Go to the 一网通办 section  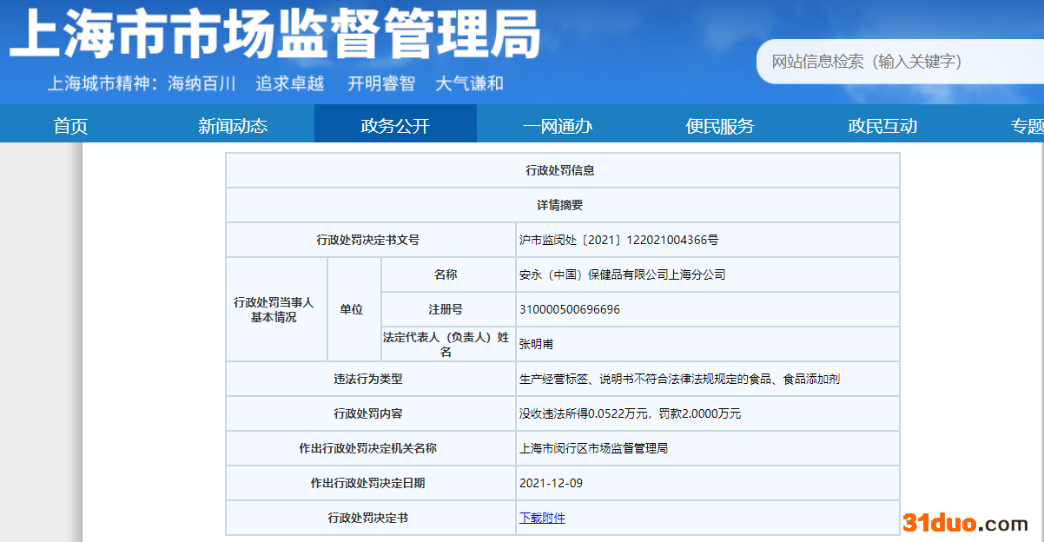558,126
